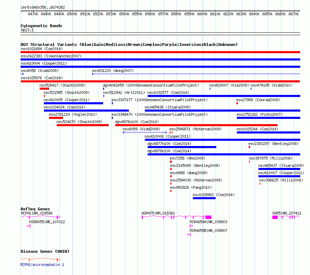
Task: Click the 8p23.1 cytogenetic band label
Action: click(x=27, y=30)
